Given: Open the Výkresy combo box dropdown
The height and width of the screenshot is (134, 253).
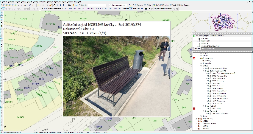Looking at the screenshot, I should [107, 5].
